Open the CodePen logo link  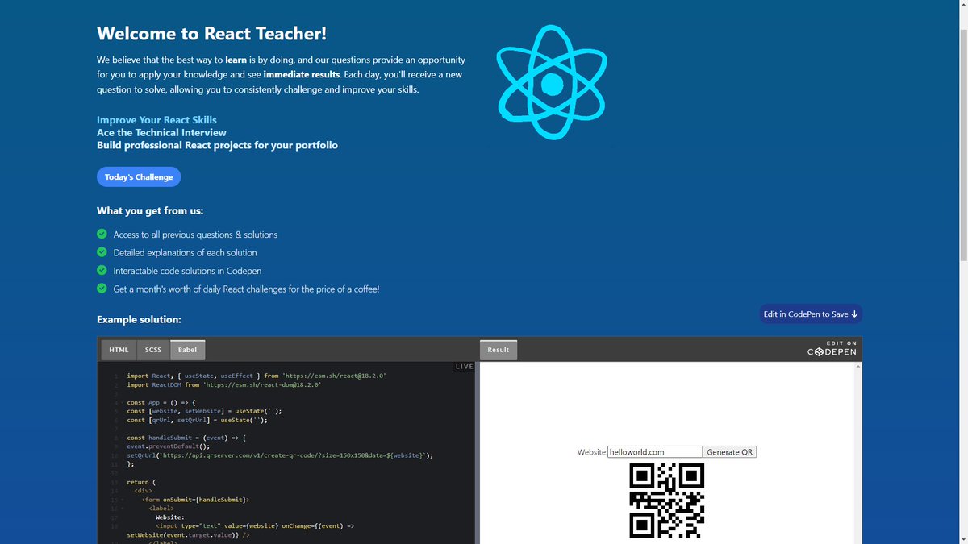click(832, 349)
